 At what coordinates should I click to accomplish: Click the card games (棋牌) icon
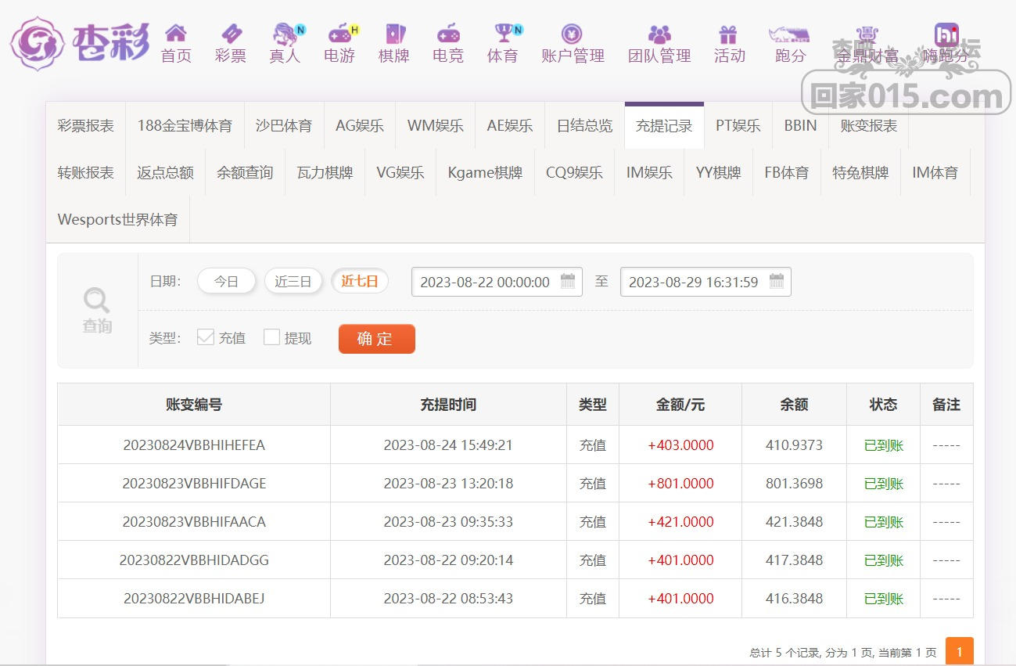tap(394, 34)
